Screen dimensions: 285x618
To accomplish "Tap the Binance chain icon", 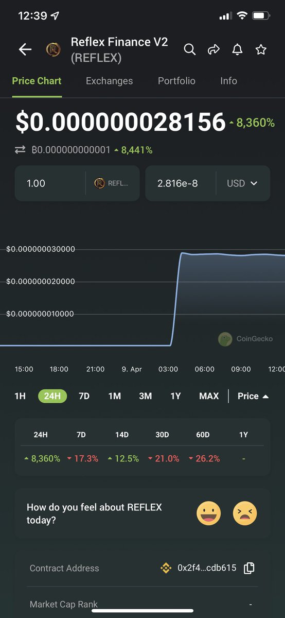I will [x=166, y=568].
